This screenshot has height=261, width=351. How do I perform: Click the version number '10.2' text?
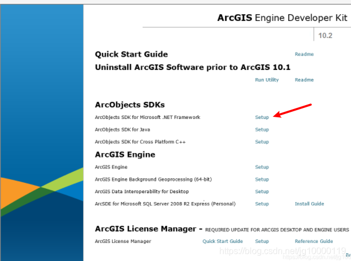point(325,36)
